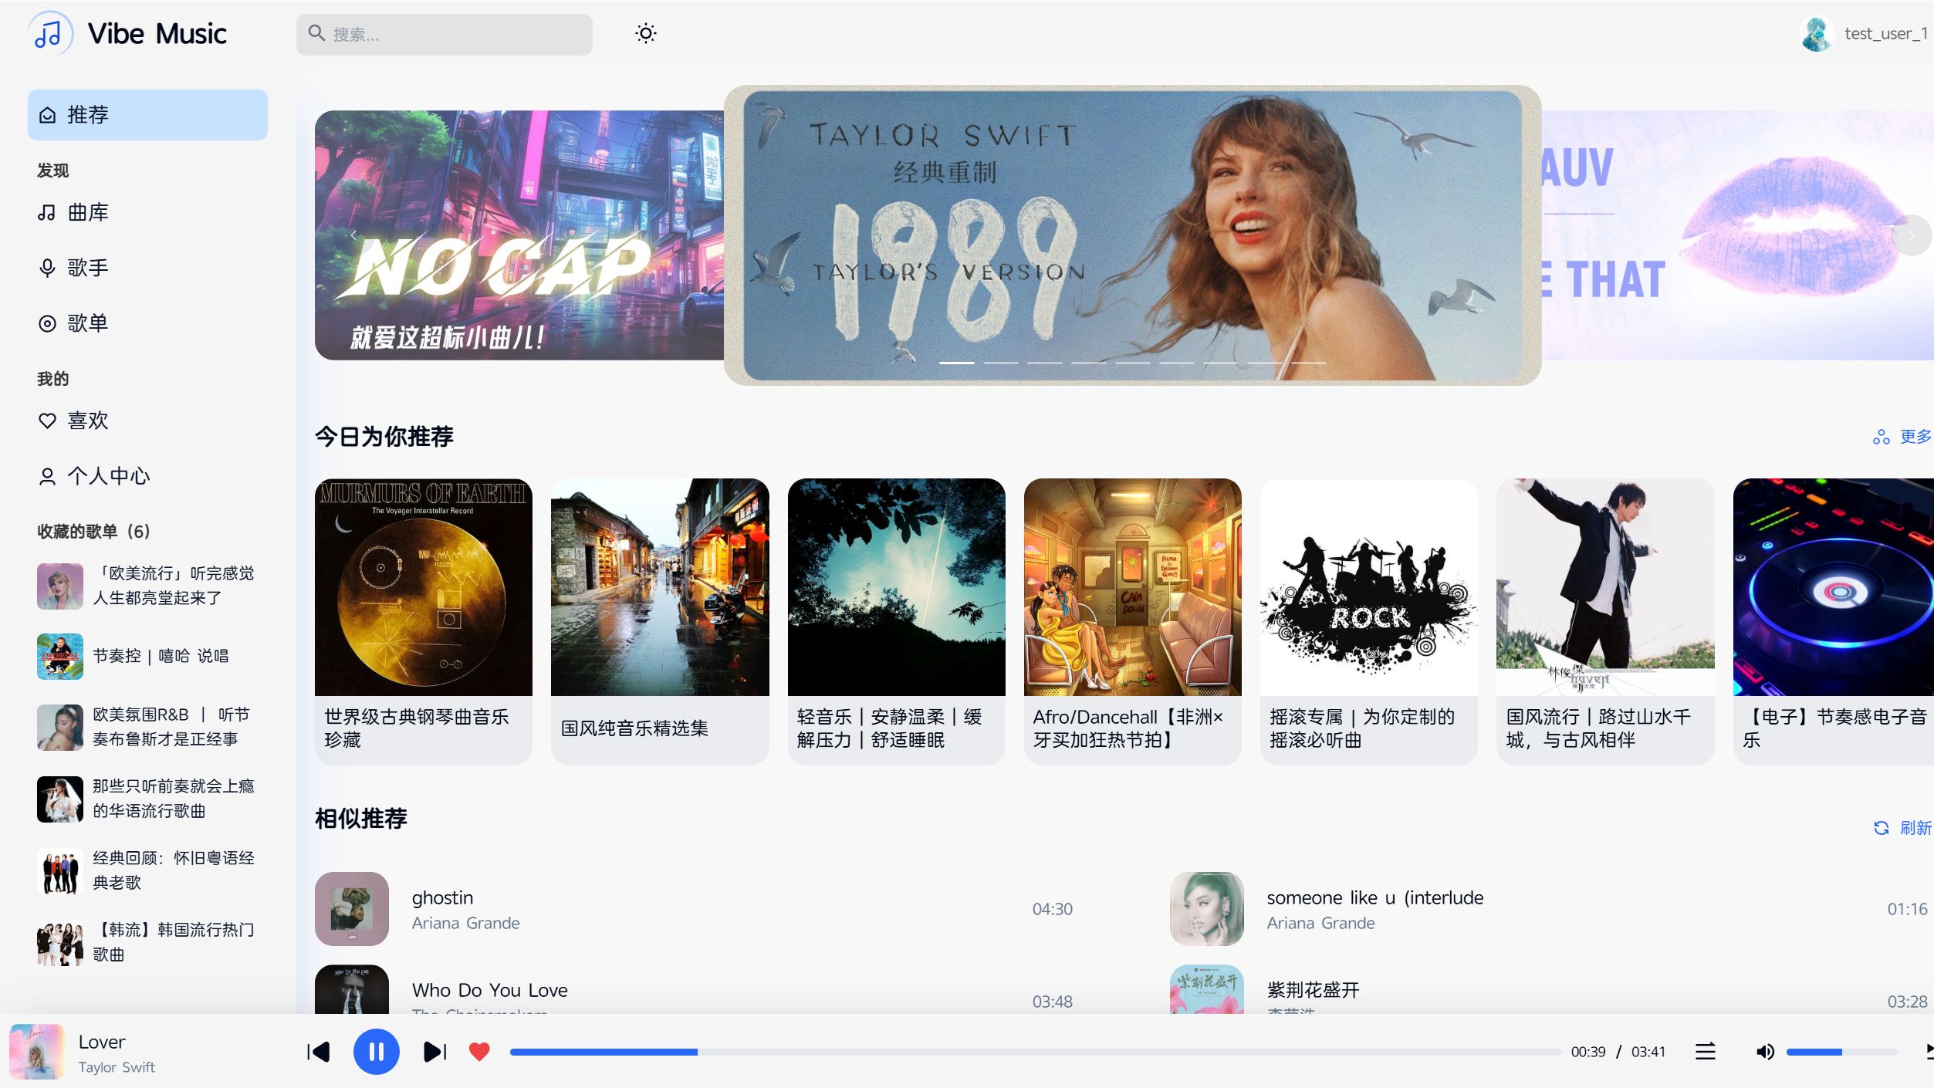Unlike the current song heart icon
The image size is (1934, 1088).
(479, 1052)
